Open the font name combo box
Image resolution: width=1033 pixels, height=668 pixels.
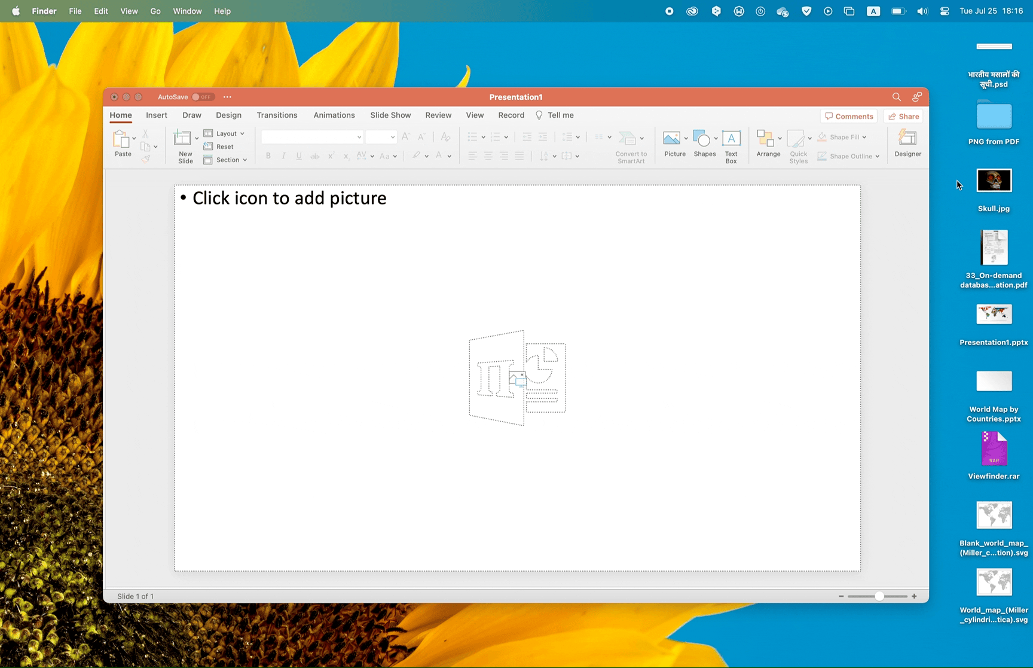(x=312, y=138)
